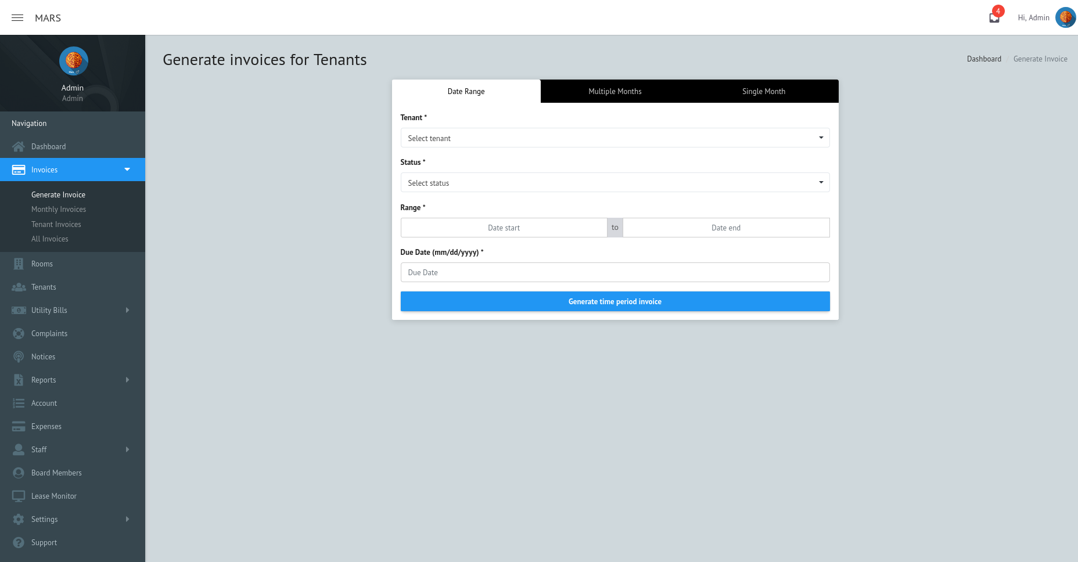Click the notifications bell icon
This screenshot has height=562, width=1078.
tap(993, 17)
